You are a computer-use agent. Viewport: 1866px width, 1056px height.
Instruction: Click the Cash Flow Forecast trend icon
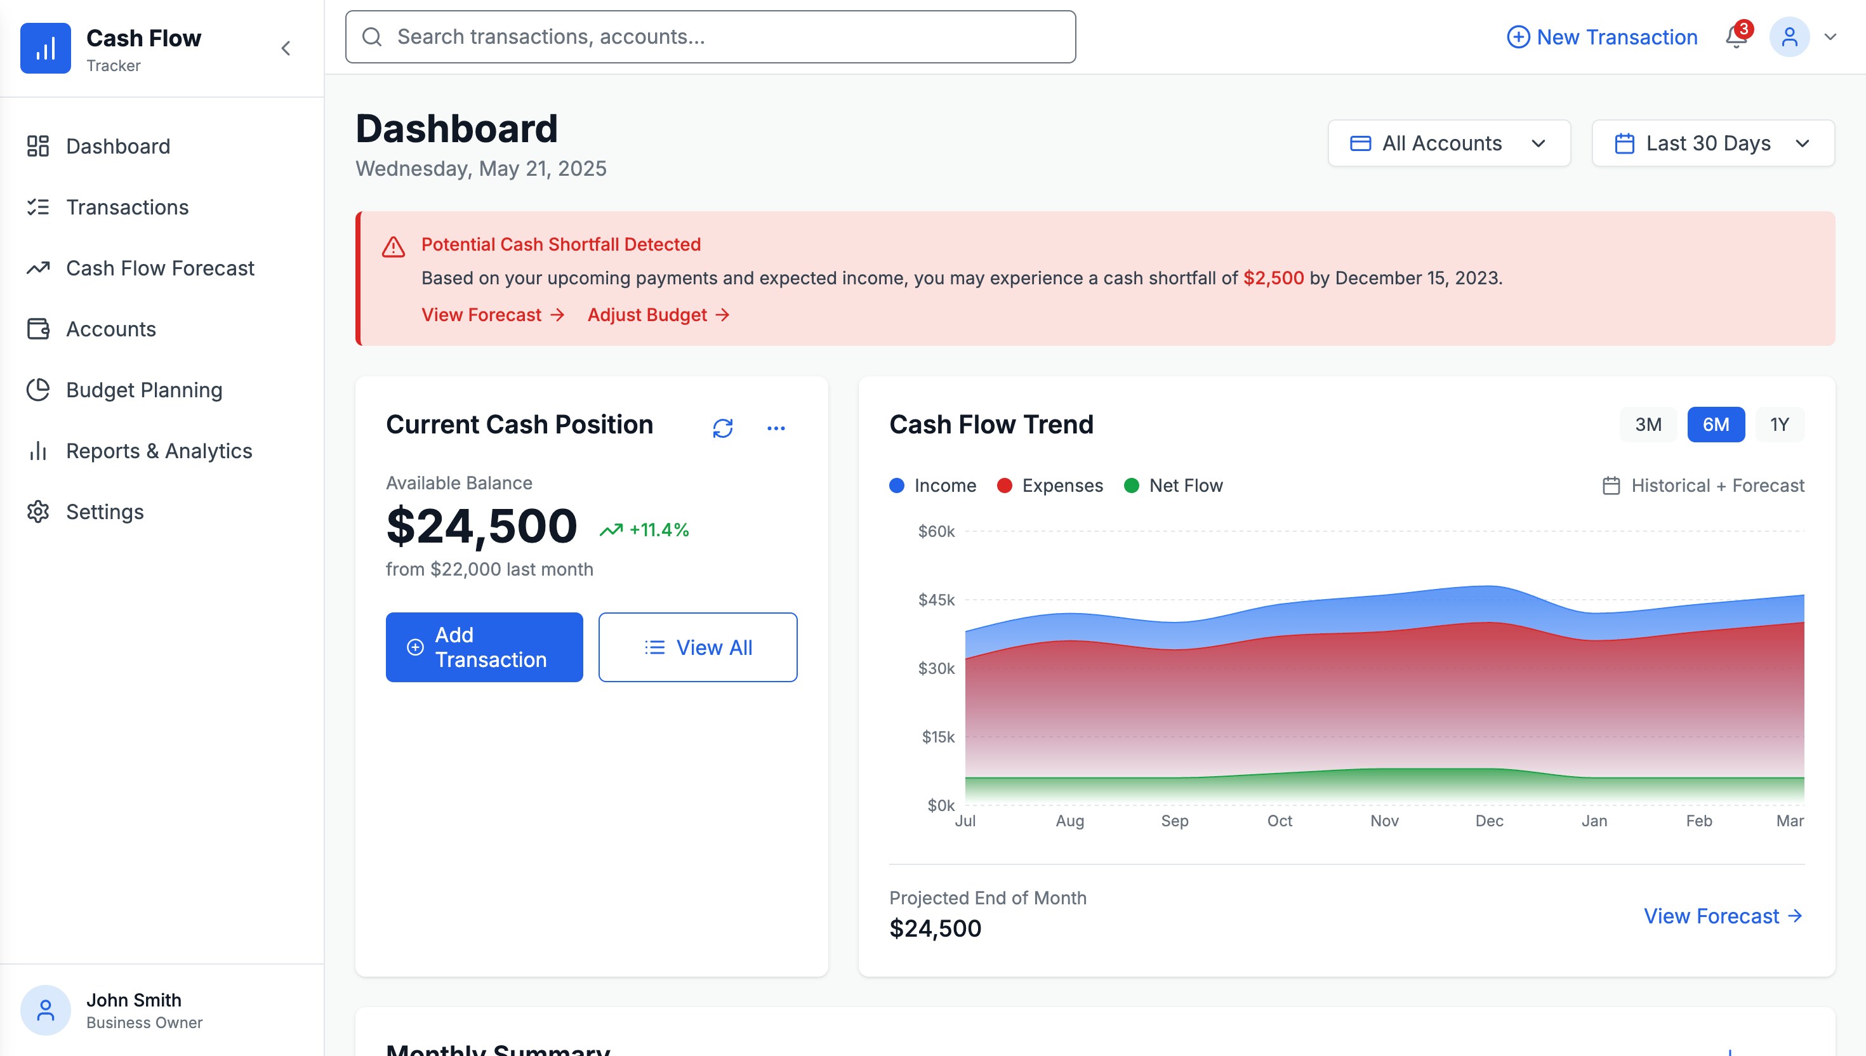(x=37, y=268)
